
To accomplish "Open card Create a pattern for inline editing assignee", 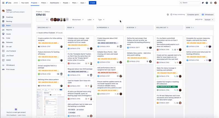I will (50, 42).
